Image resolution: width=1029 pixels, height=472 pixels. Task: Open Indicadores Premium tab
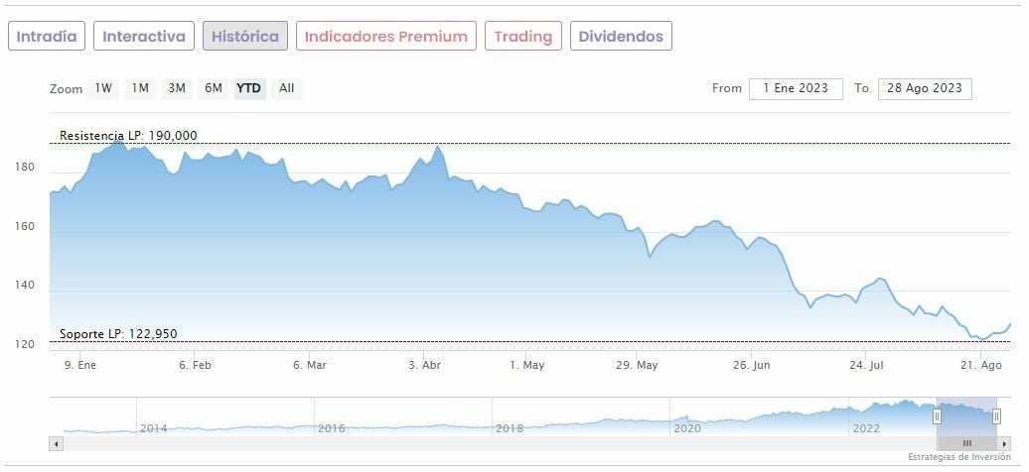[x=385, y=37]
